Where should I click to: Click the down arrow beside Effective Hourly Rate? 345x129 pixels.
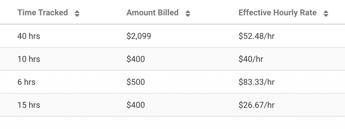tap(326, 15)
